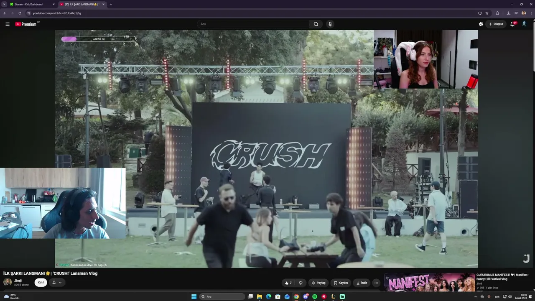Click the YouTube search magnifier button

point(316,24)
